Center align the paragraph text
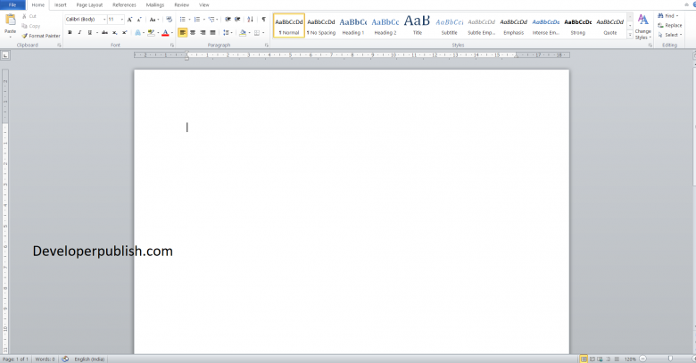Viewport: 696px width, 363px height. point(193,32)
